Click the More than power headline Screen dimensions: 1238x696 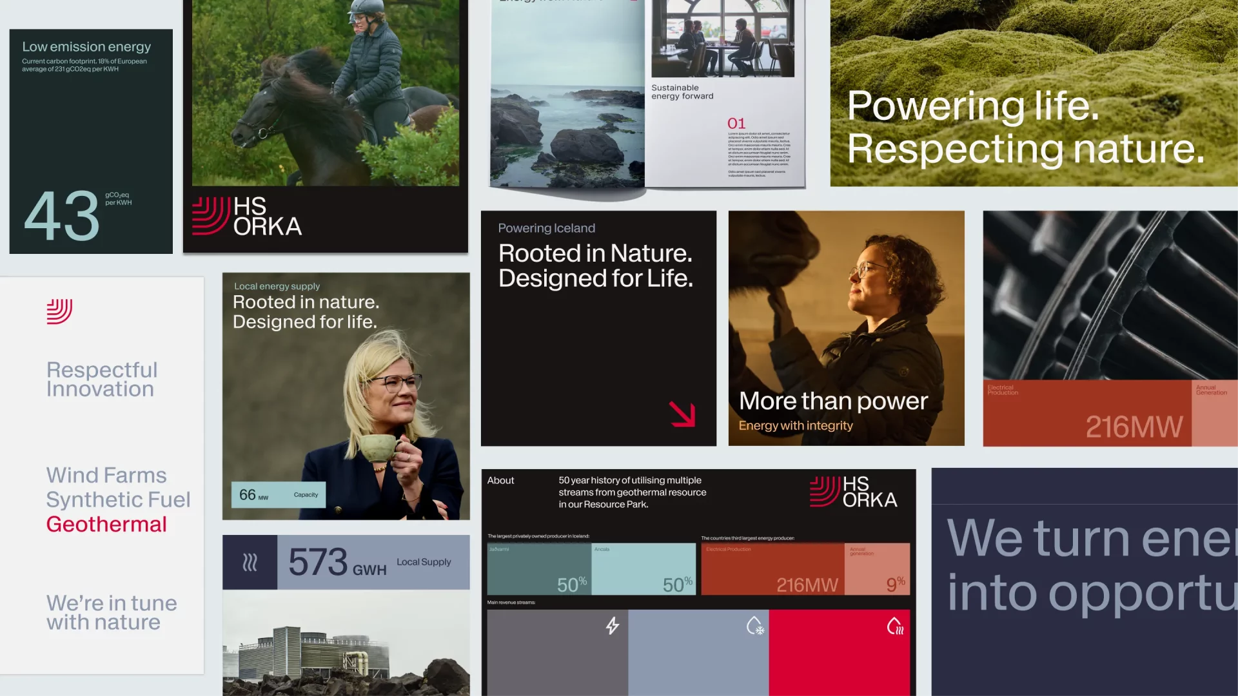point(833,401)
